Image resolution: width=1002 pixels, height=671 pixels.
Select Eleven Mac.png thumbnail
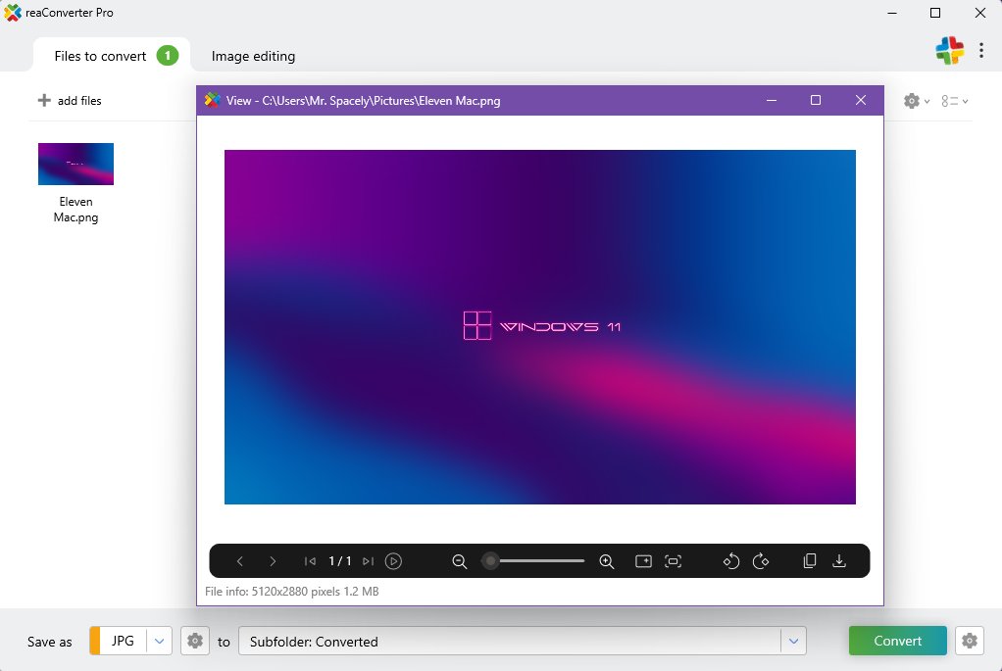(x=76, y=165)
